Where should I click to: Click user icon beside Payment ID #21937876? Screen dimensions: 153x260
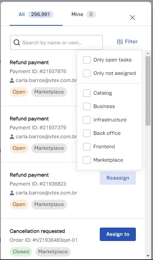coord(12,80)
